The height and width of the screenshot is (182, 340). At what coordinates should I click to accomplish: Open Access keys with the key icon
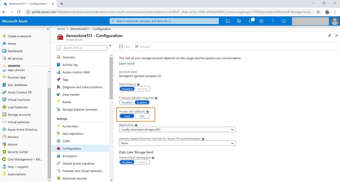click(x=71, y=126)
